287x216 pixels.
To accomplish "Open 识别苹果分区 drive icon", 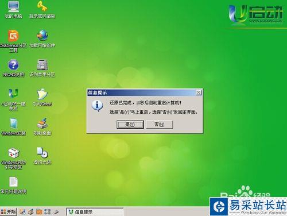I will pos(42,68).
